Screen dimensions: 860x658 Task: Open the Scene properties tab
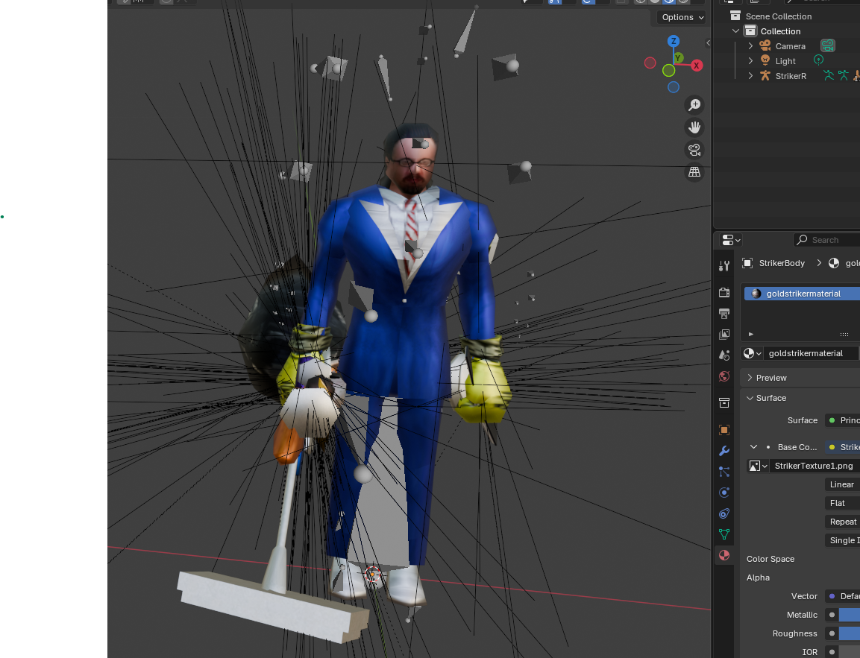point(724,355)
